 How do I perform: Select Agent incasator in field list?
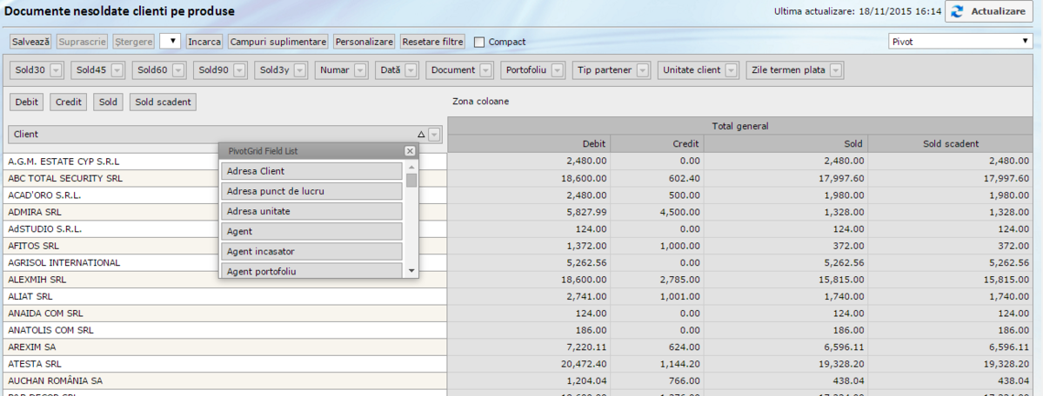point(311,252)
